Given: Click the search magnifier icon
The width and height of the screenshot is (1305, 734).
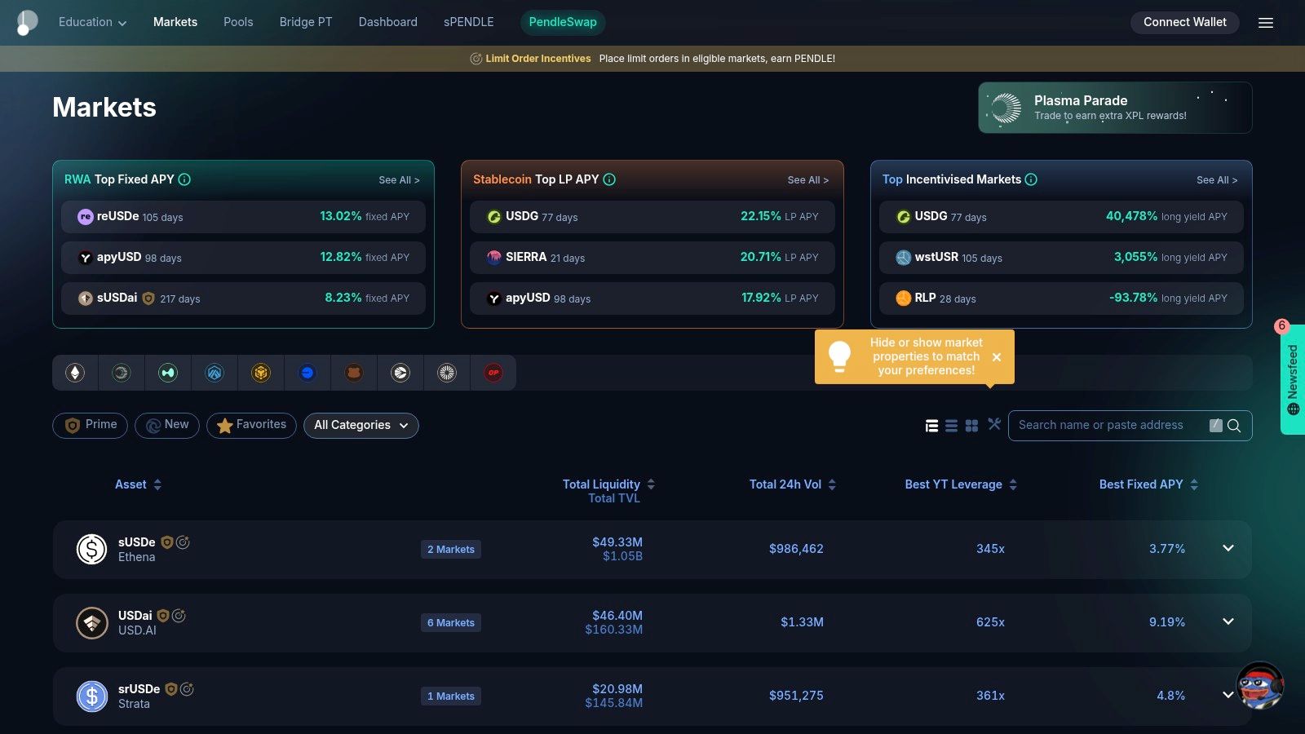Looking at the screenshot, I should click(x=1234, y=425).
